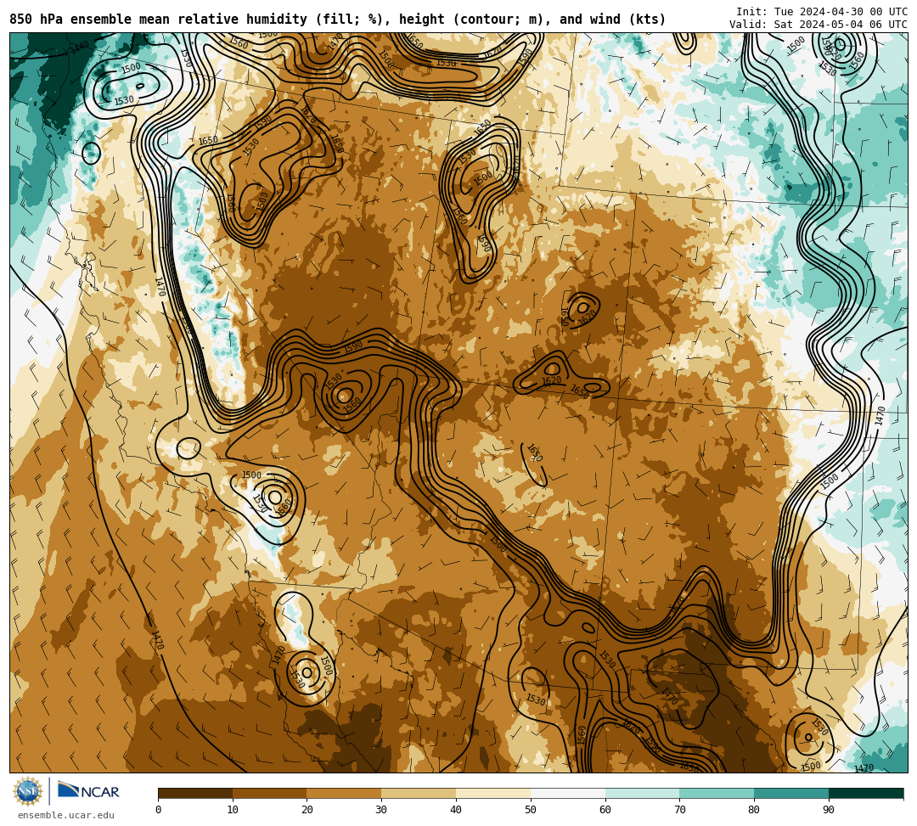Click the colorbar tick label 50
This screenshot has height=826, width=917.
pos(531,810)
